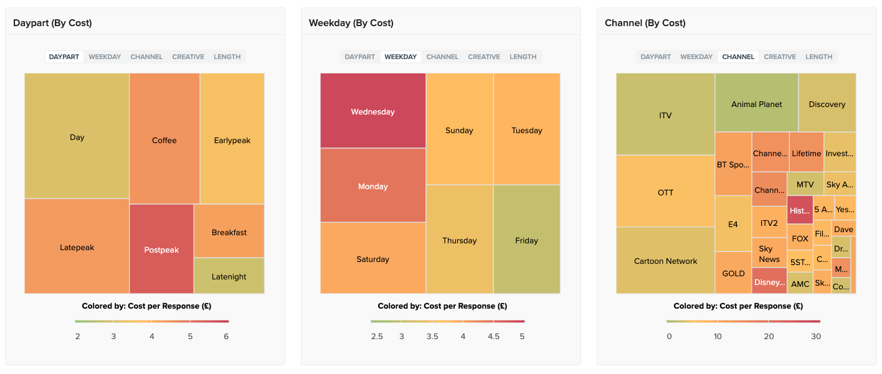This screenshot has height=374, width=882.
Task: Select the DAYPART tab in the middle panel
Action: click(x=359, y=57)
